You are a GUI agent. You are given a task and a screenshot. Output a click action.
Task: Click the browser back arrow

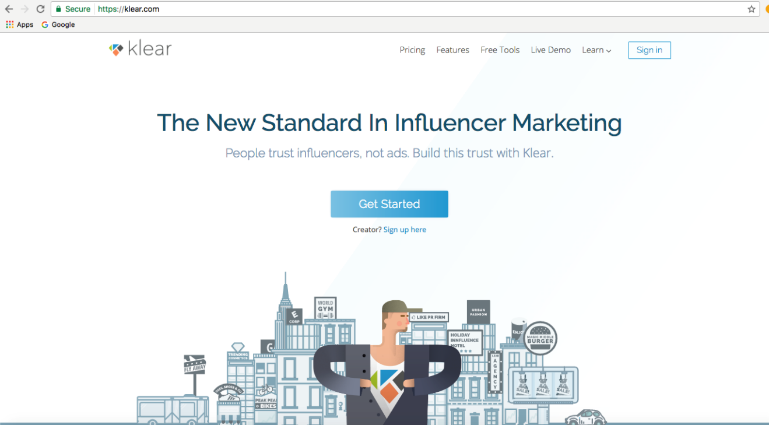pos(9,9)
